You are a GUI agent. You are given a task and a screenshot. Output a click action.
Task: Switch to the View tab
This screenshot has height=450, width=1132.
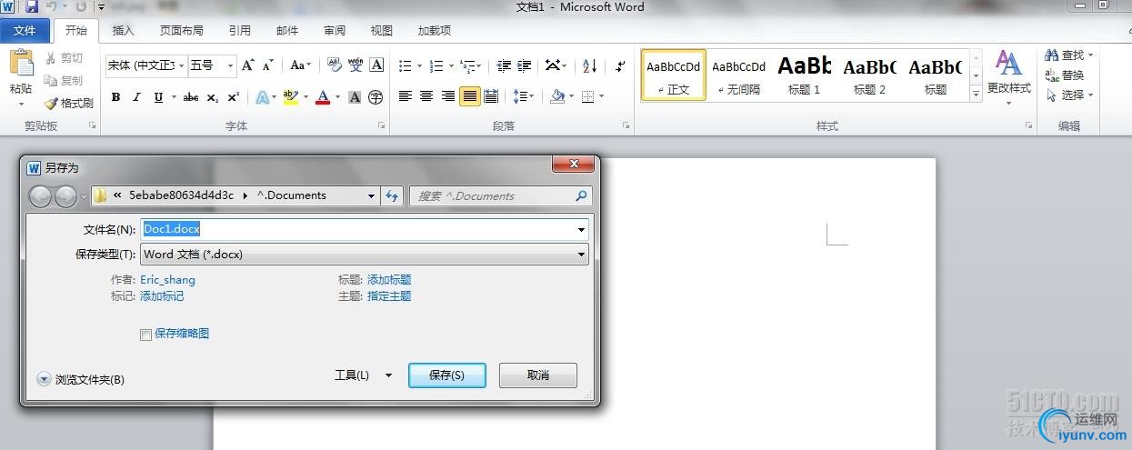pos(382,31)
